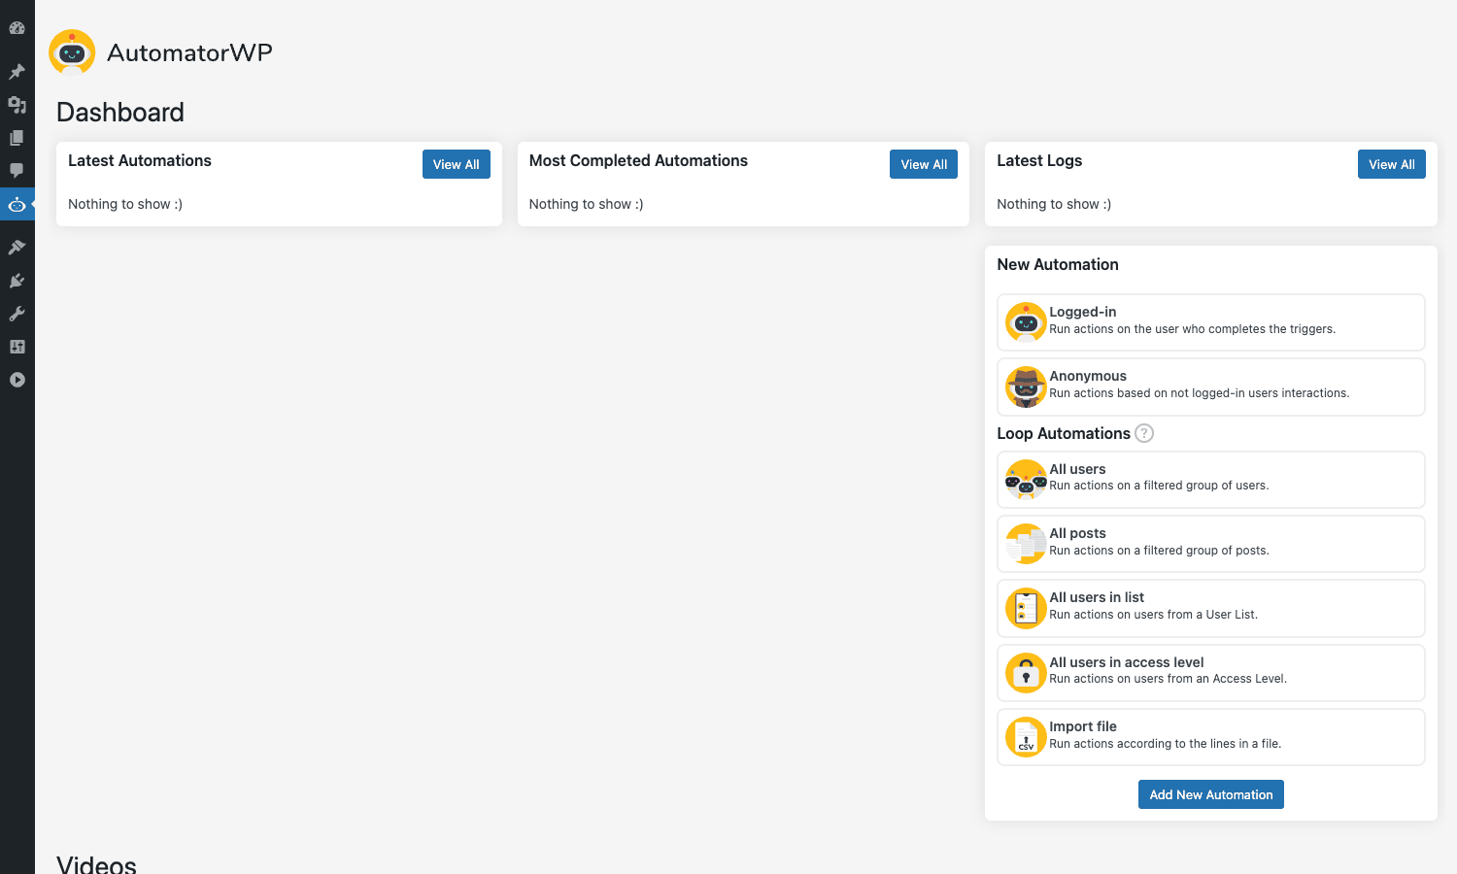
Task: Open the Media icon in sidebar
Action: [x=17, y=105]
